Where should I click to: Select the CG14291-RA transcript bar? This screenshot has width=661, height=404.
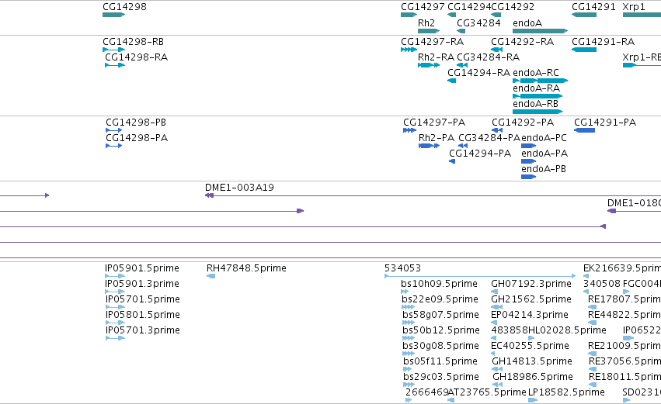(584, 50)
